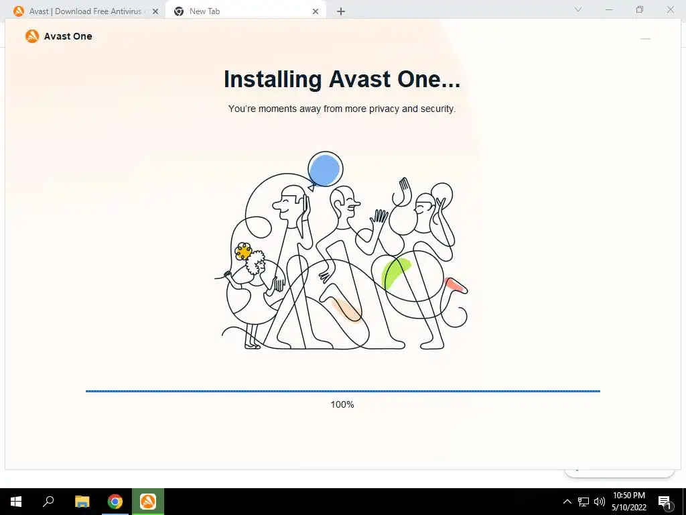Switch to the Avast Download Free Antivirus tab

85,11
